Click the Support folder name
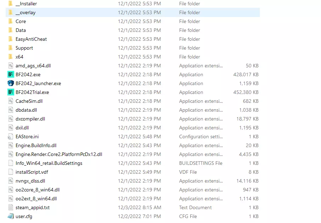 click(24, 48)
